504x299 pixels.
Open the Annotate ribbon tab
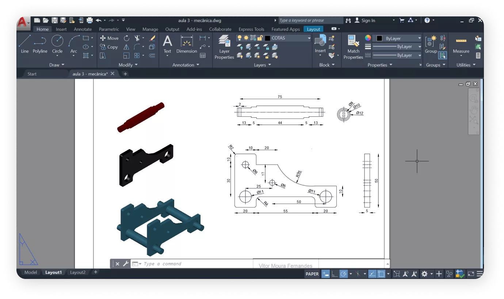point(83,29)
